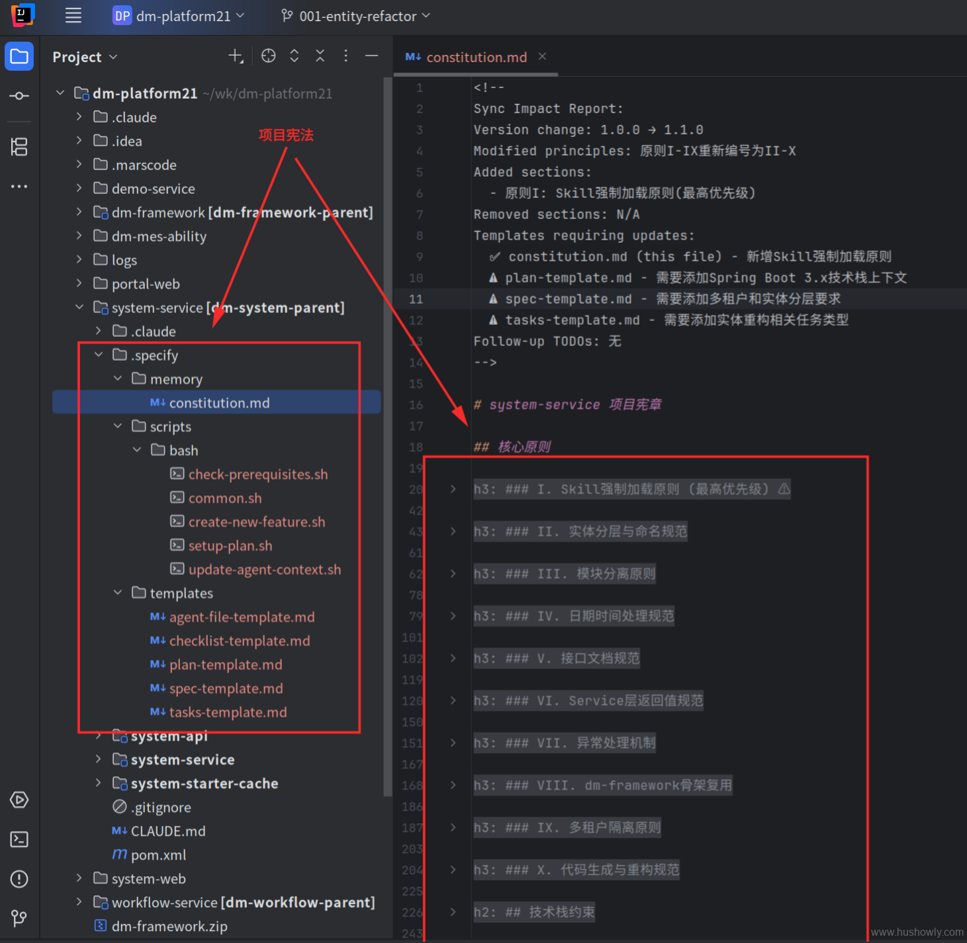Expand the demo-service folder

79,189
